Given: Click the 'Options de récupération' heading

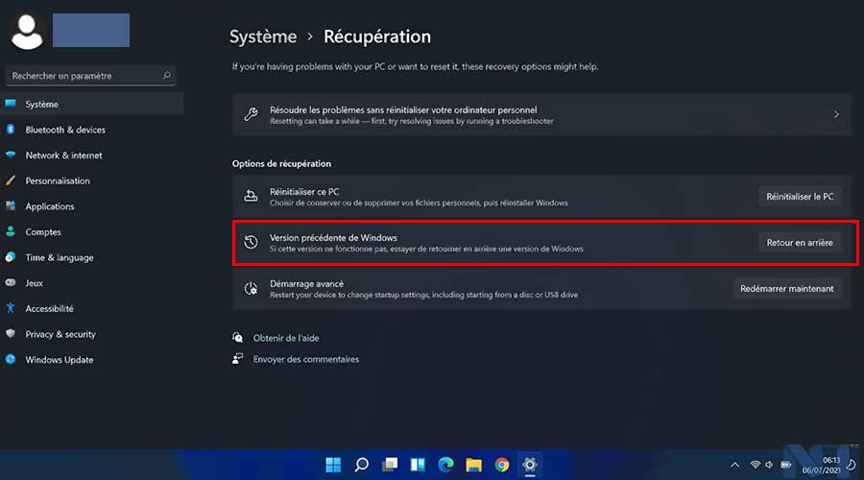Looking at the screenshot, I should tap(281, 163).
